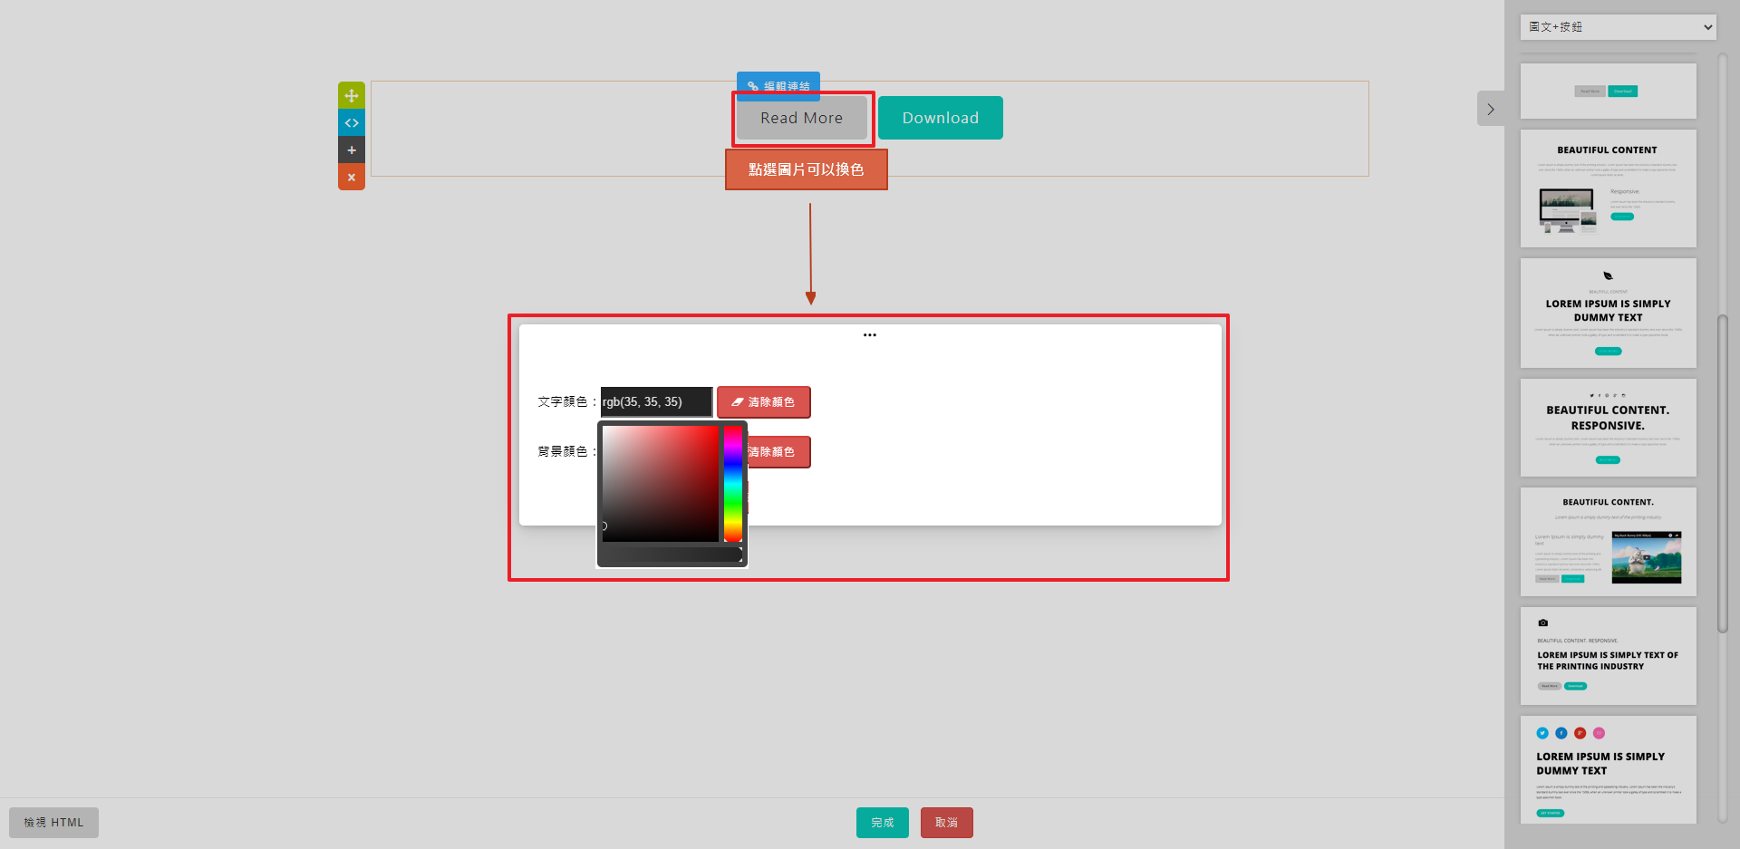Screen dimensions: 1740x849
Task: Open the block HTML code icon
Action: [352, 122]
